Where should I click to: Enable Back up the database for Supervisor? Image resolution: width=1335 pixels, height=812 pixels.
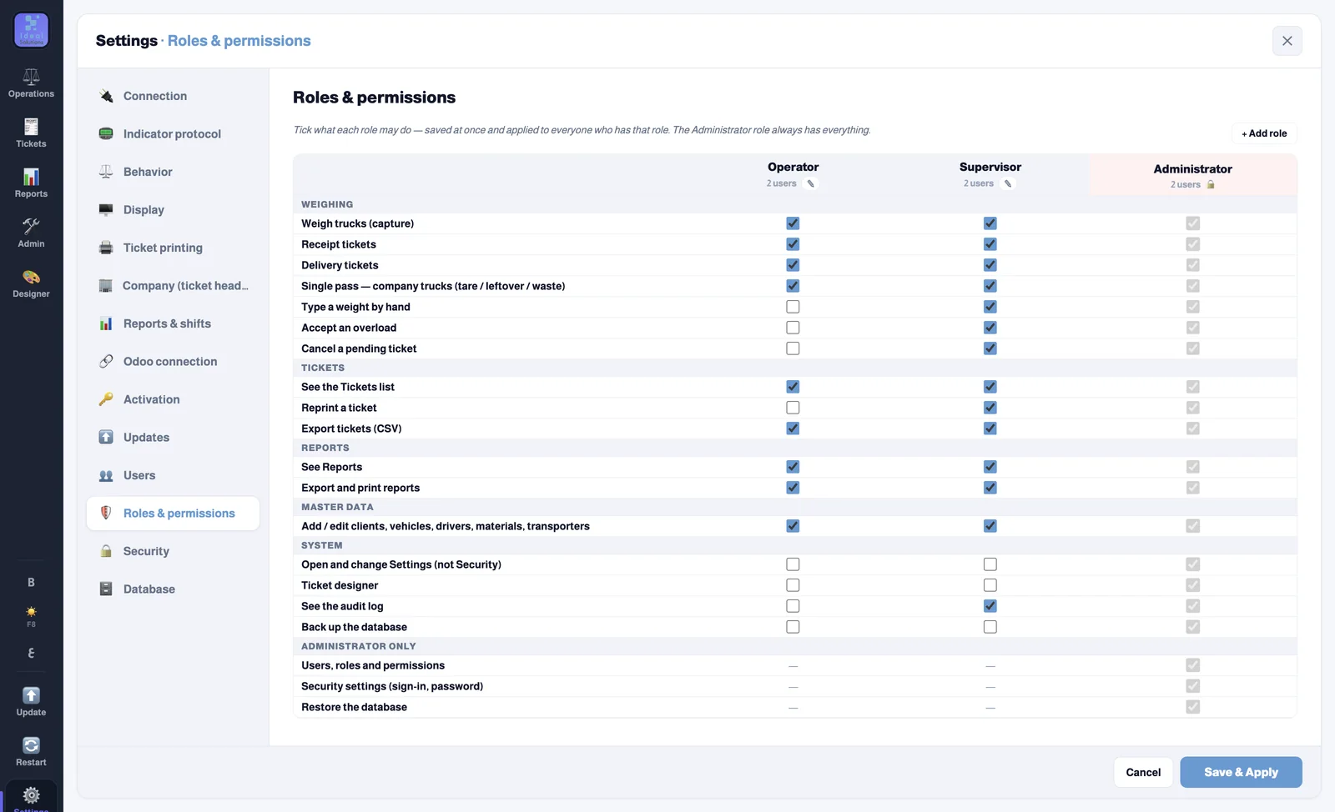pos(990,627)
